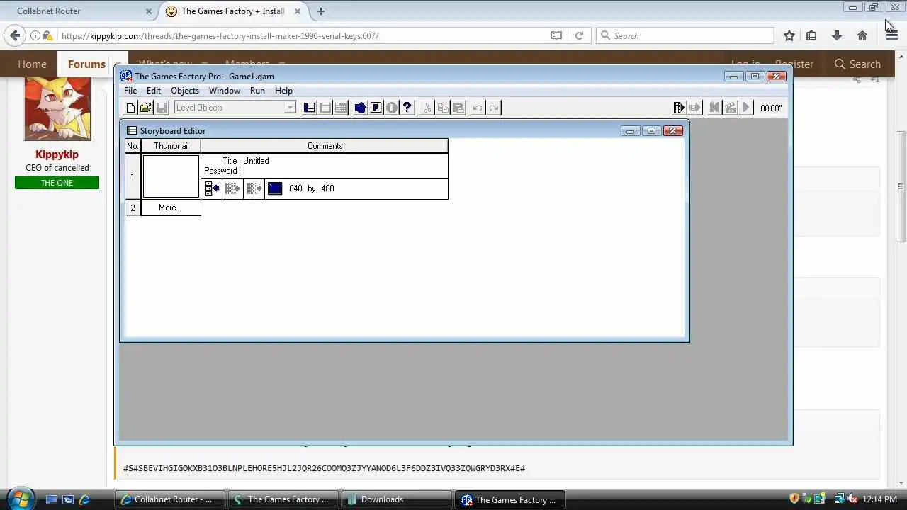Go to browser home page
907x510 pixels.
(x=862, y=35)
